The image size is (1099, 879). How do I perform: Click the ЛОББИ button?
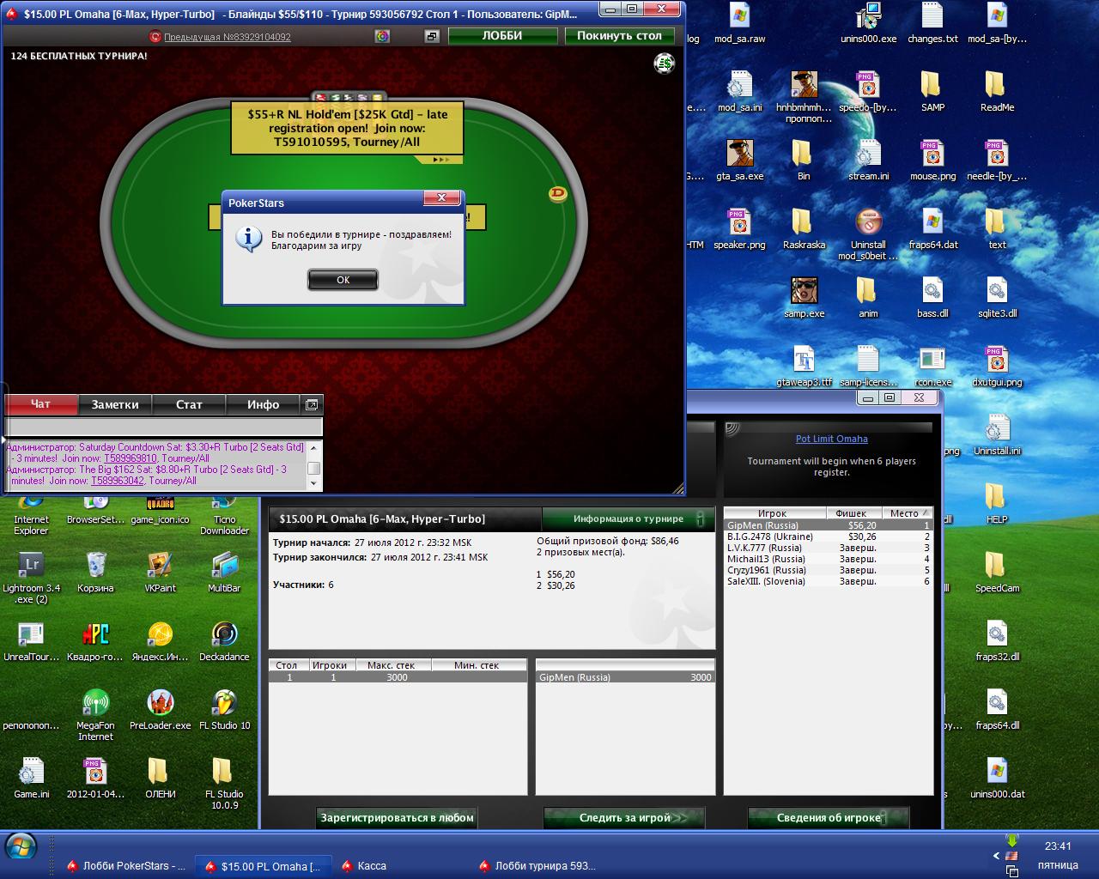pyautogui.click(x=502, y=36)
